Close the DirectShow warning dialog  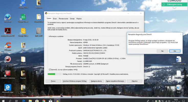pyautogui.click(x=180, y=34)
